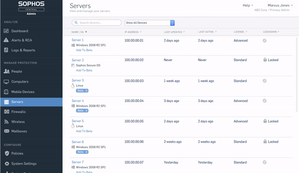Remove the Beta tag from Server 3
This screenshot has width=299, height=173.
coord(86,91)
